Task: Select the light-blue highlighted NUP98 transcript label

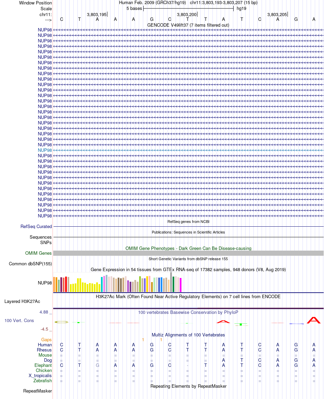Action: (45, 150)
